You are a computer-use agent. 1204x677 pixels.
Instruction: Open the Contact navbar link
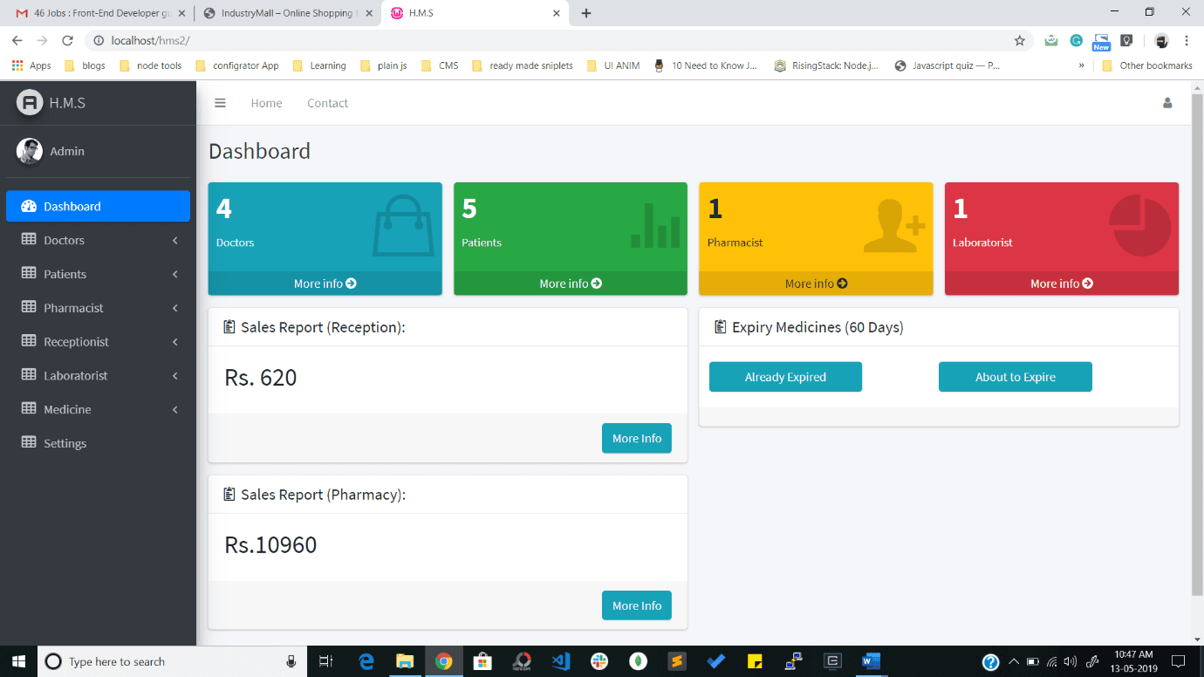click(x=327, y=103)
